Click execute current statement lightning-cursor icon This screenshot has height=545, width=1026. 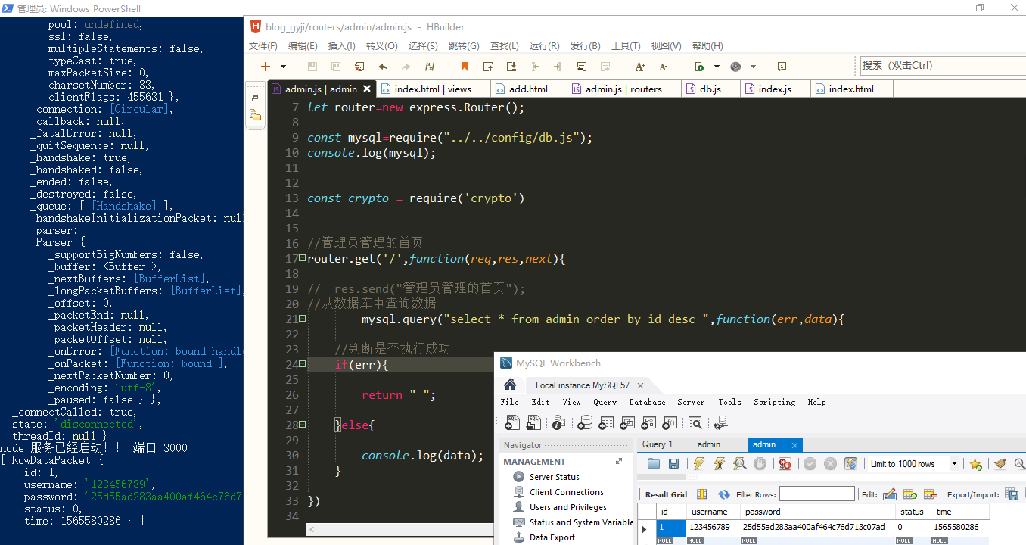point(720,464)
